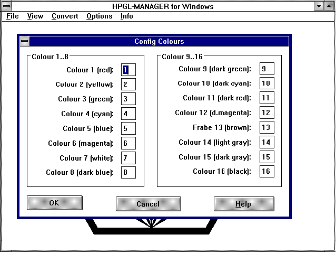Focus the Colour 11 (dark red) field
The width and height of the screenshot is (336, 253).
(266, 98)
